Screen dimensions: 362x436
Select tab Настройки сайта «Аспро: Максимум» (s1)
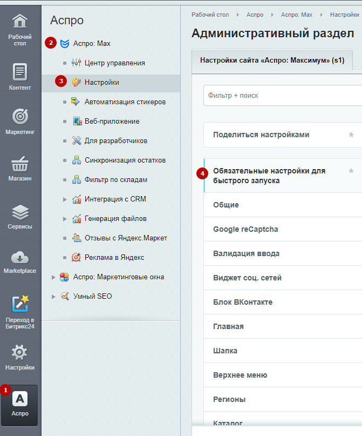(272, 60)
